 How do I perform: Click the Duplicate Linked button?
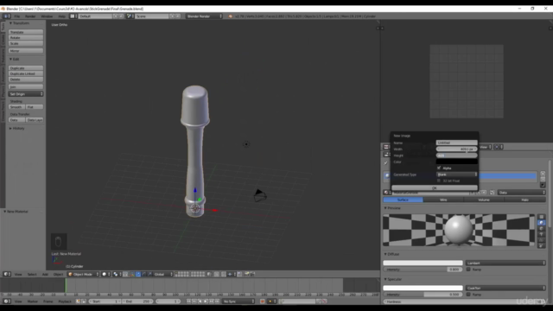[26, 73]
